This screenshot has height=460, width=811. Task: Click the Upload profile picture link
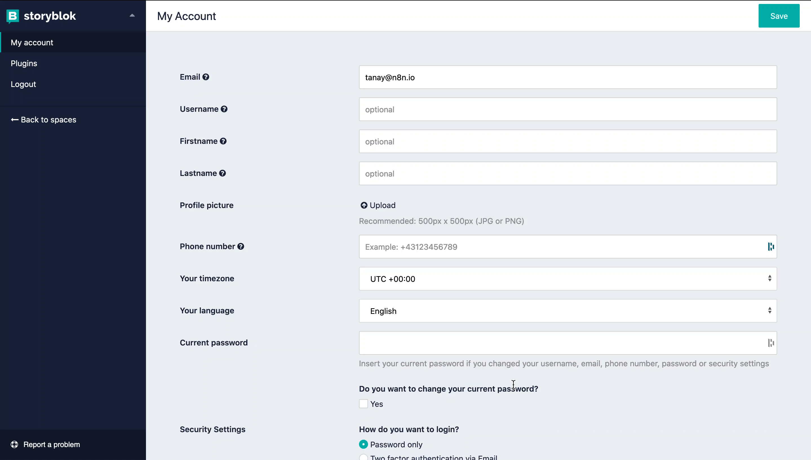(x=378, y=205)
